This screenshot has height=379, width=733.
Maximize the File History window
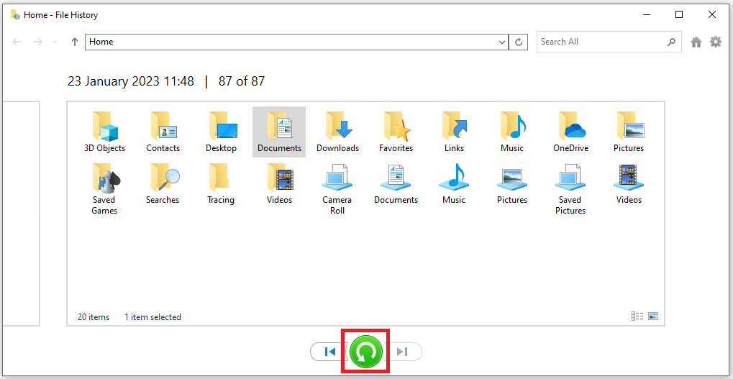(x=679, y=14)
